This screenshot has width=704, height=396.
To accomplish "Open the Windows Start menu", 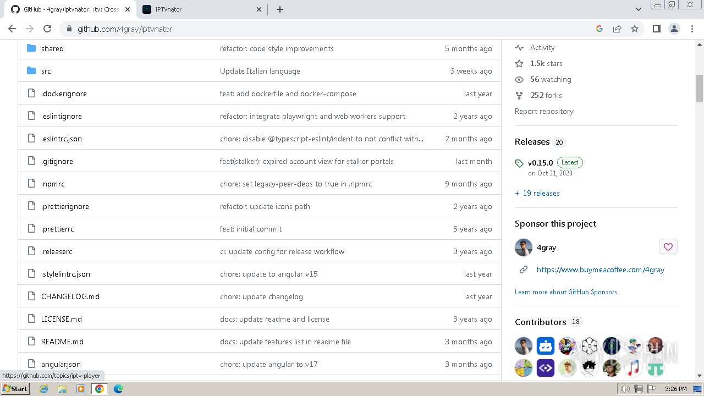I will 15,389.
